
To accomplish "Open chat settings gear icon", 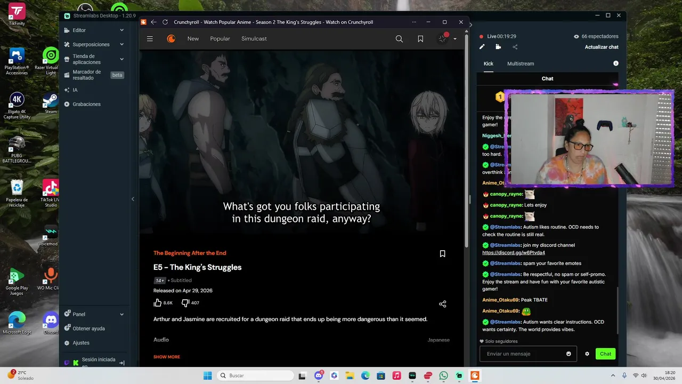I will [x=587, y=354].
